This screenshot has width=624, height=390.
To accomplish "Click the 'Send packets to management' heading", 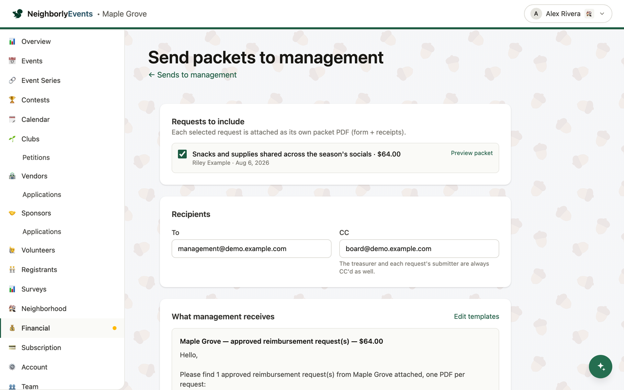I will (x=266, y=58).
